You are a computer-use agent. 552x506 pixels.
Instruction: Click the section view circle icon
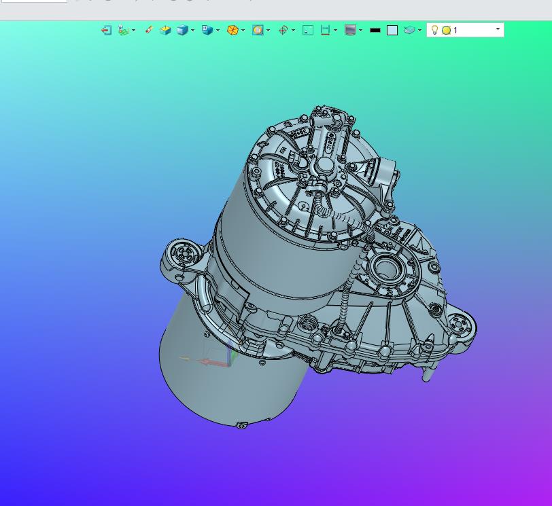tap(258, 31)
